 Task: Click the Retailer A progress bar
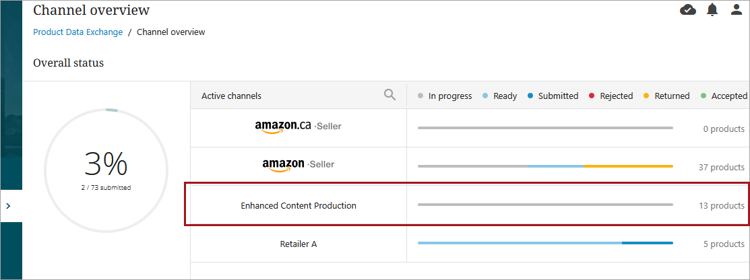[x=545, y=242]
